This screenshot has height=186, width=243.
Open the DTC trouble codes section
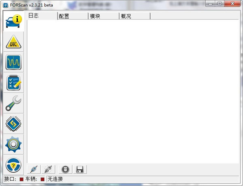(13, 42)
